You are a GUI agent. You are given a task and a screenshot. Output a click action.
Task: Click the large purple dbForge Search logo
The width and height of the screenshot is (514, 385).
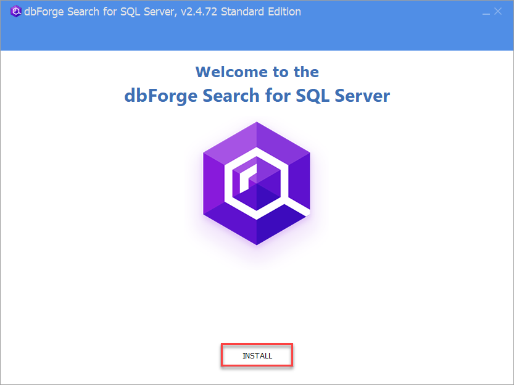pos(257,183)
